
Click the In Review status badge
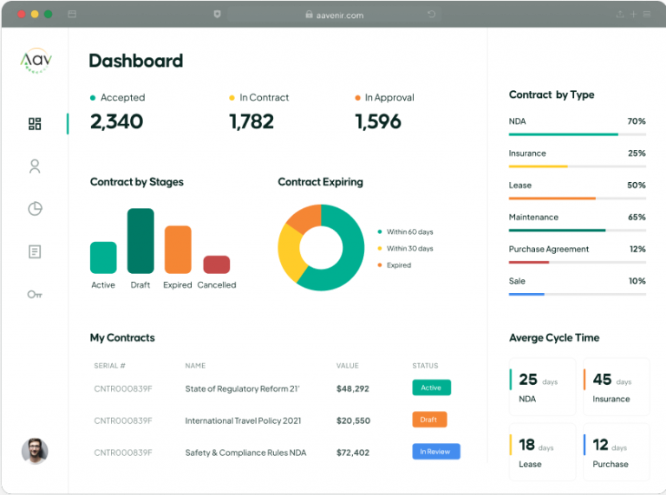435,452
